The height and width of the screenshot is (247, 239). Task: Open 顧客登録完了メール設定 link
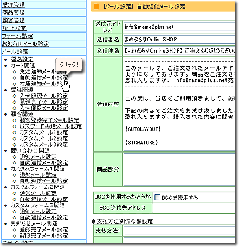click(49, 120)
